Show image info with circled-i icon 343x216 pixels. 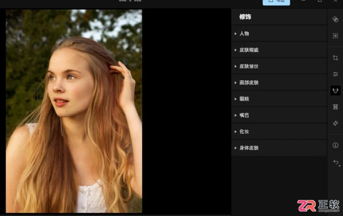click(335, 145)
